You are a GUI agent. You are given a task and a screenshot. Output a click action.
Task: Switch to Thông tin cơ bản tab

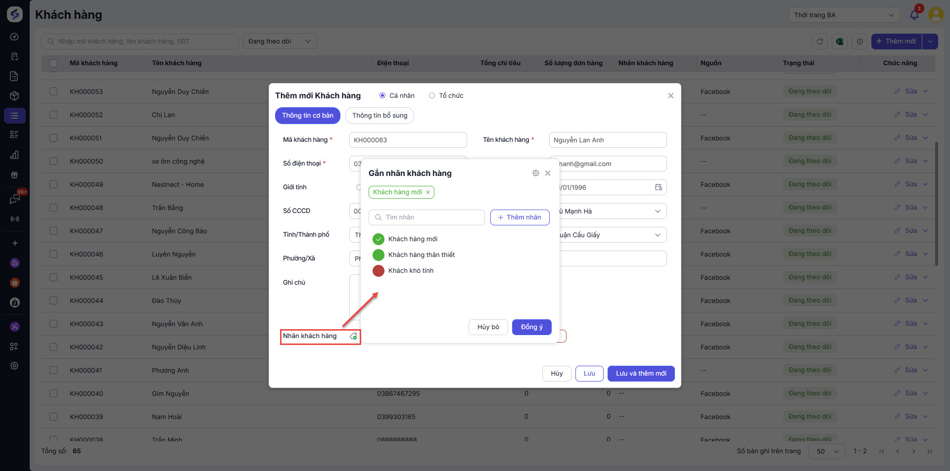click(x=307, y=116)
